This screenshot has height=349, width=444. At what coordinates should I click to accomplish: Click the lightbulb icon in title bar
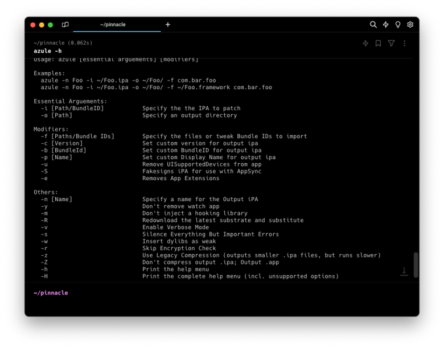397,24
